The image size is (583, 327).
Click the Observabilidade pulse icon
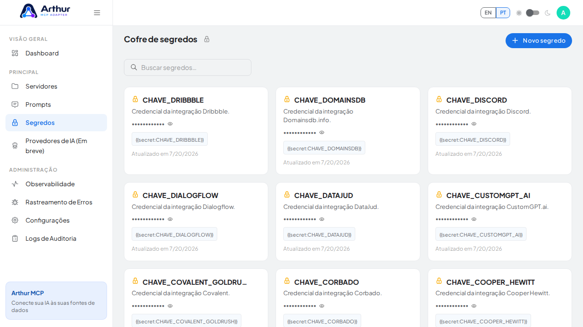[x=15, y=184]
